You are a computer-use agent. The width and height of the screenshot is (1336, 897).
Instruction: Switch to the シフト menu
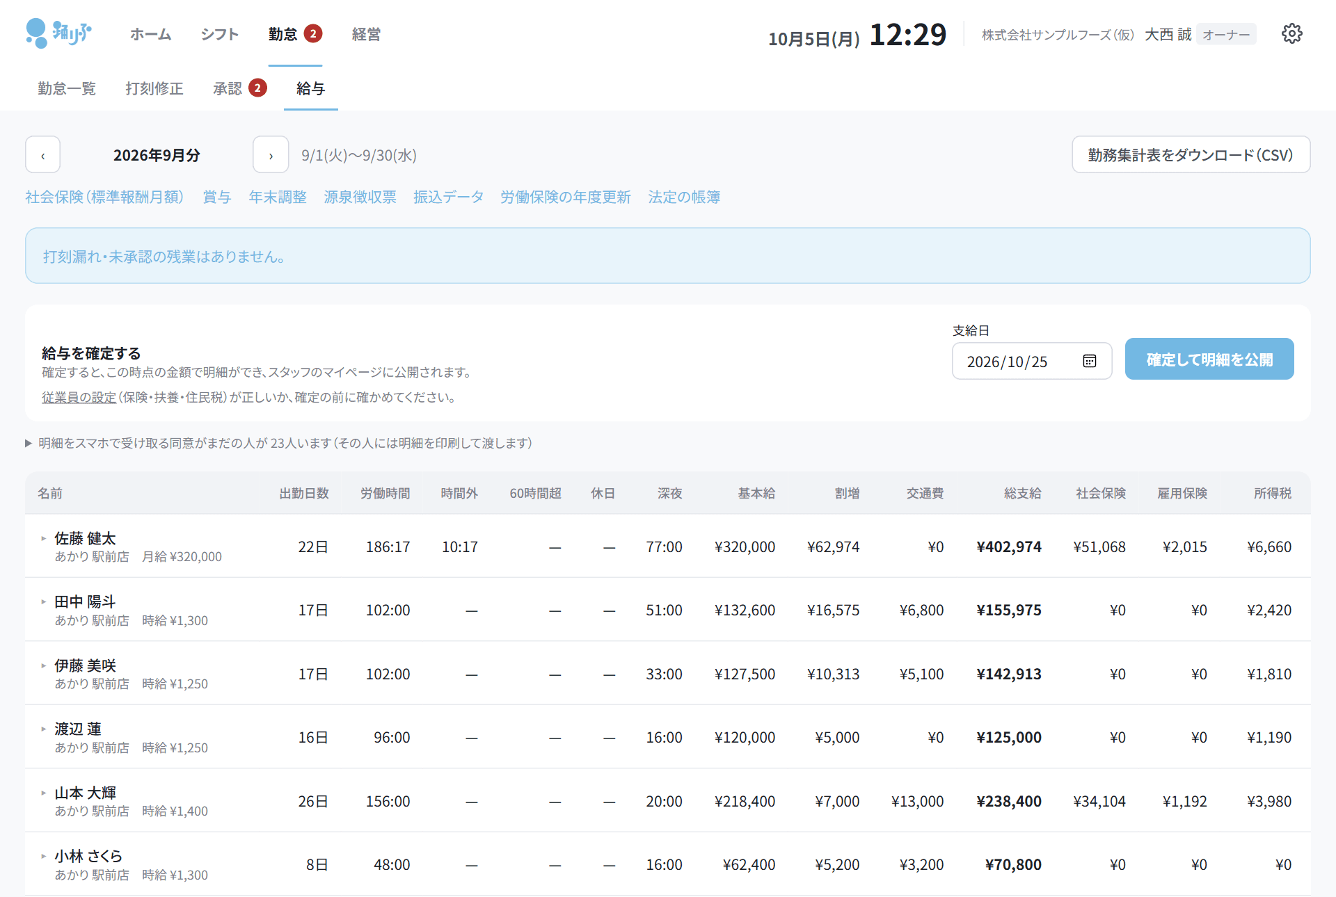click(x=219, y=34)
